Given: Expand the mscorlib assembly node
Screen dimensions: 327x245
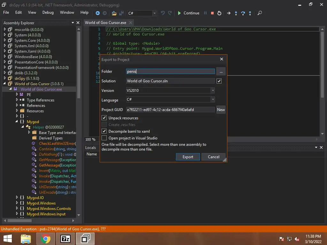Looking at the screenshot, I should (x=5, y=29).
